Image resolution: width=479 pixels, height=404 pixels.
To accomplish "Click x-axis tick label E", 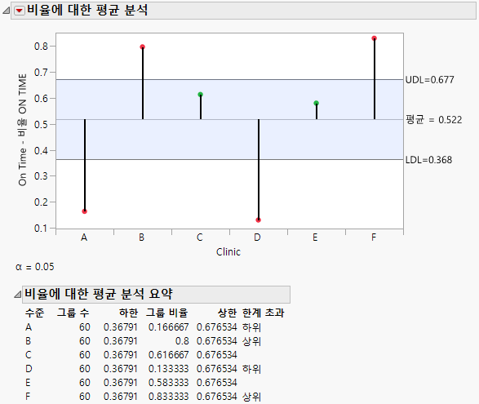I will [x=315, y=238].
